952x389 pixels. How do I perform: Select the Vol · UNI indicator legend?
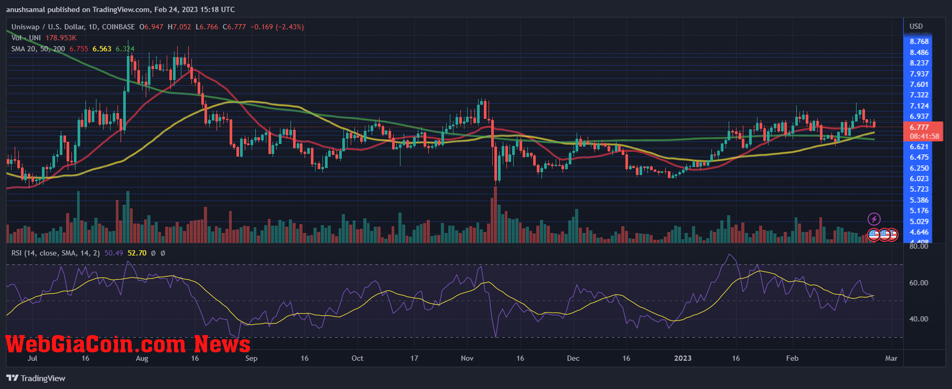[26, 38]
